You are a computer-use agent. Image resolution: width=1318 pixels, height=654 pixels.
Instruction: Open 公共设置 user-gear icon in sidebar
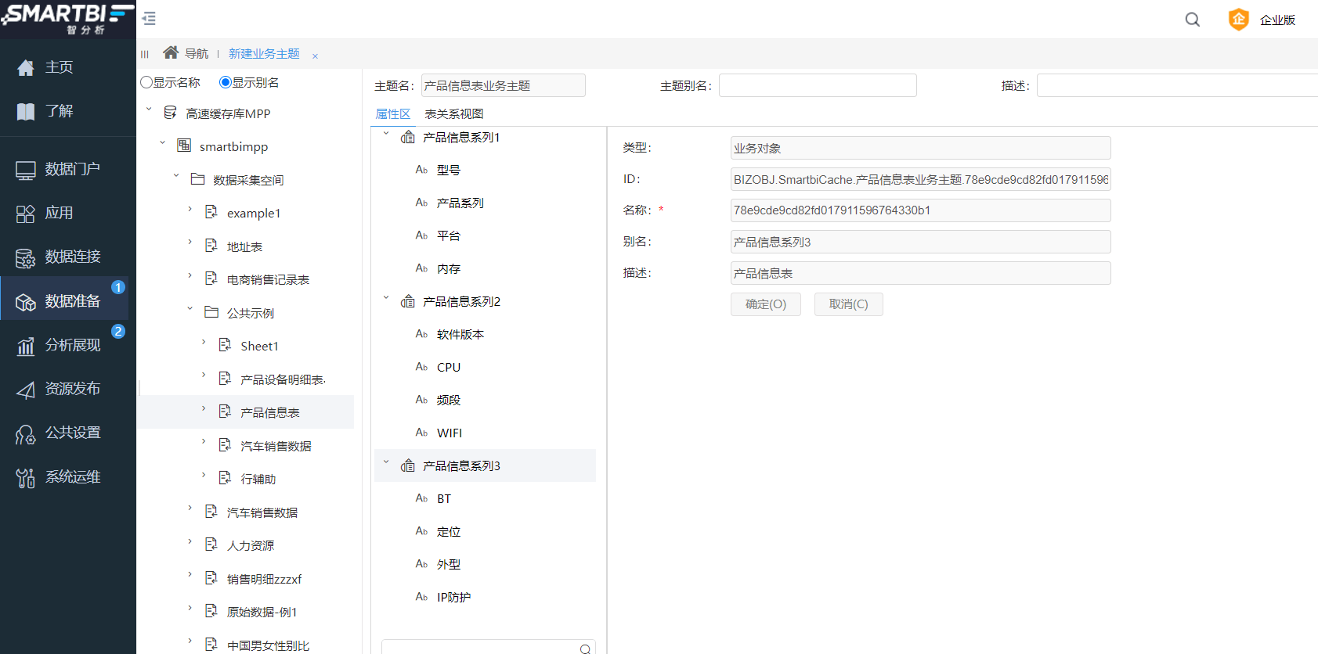click(x=26, y=433)
